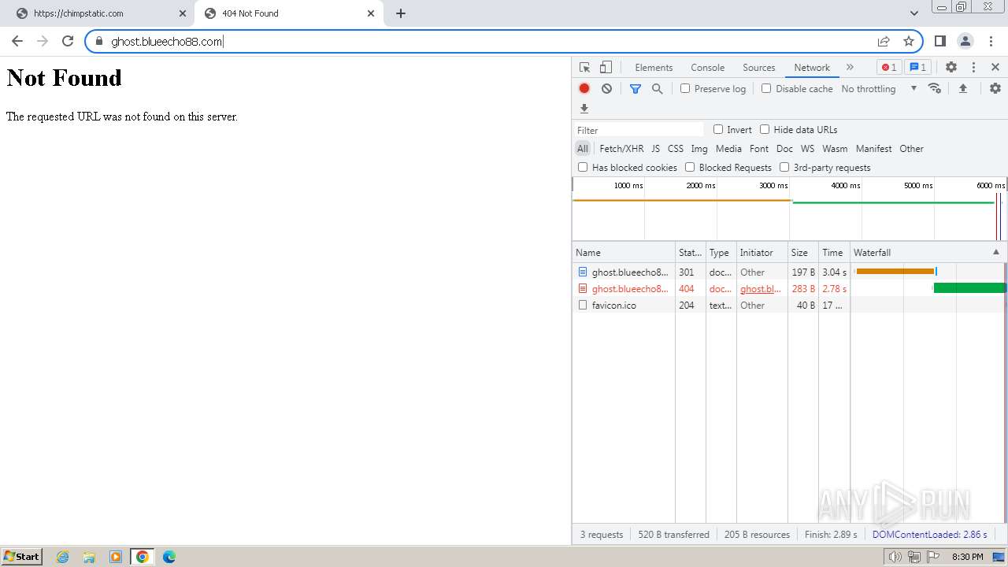Check Has blocked cookies checkbox
This screenshot has width=1008, height=567.
(583, 167)
